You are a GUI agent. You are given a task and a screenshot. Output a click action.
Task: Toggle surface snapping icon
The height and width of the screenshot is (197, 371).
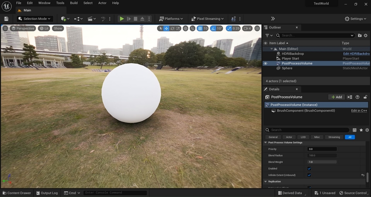(193, 28)
